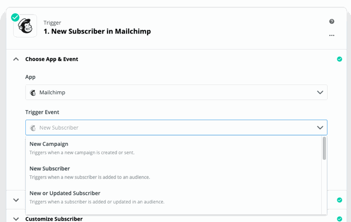This screenshot has height=222, width=351.
Task: Click the green check on the collapsed middle section
Action: pyautogui.click(x=340, y=200)
